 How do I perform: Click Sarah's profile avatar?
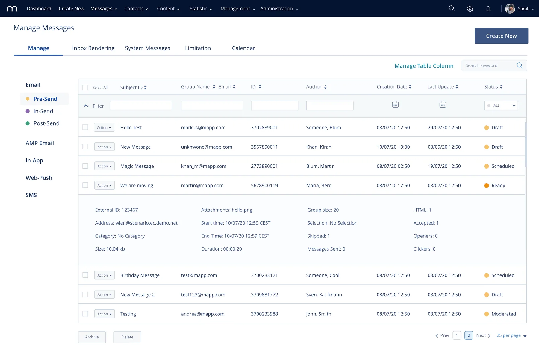coord(510,9)
